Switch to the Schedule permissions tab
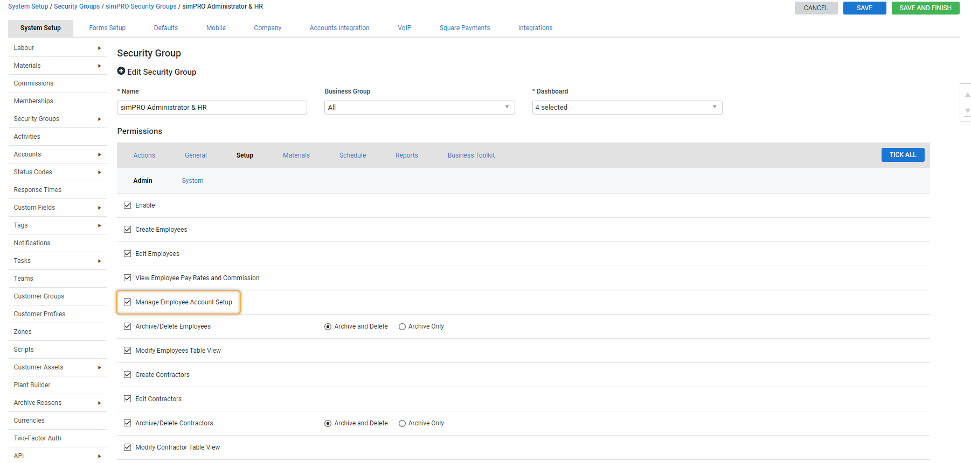971x463 pixels. coord(352,155)
